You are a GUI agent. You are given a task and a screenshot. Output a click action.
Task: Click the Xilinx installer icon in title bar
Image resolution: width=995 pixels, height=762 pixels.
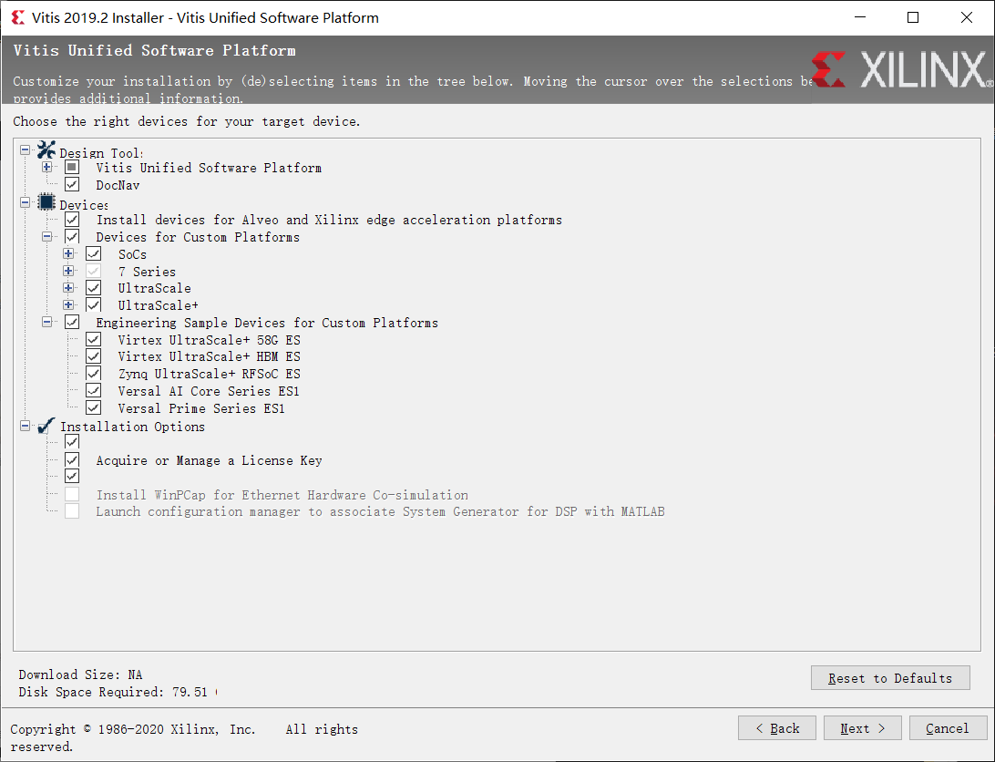[18, 18]
